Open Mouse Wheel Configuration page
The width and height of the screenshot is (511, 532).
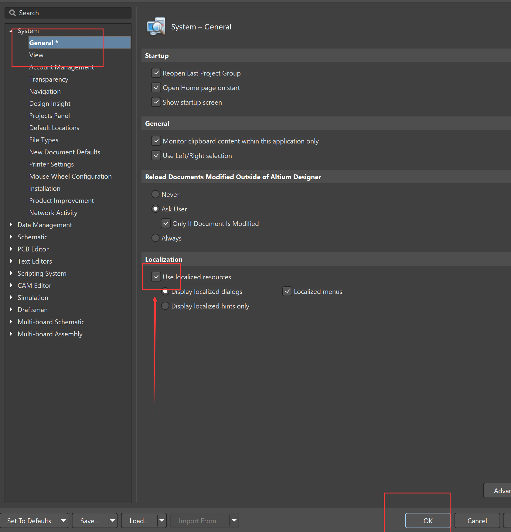(x=70, y=176)
